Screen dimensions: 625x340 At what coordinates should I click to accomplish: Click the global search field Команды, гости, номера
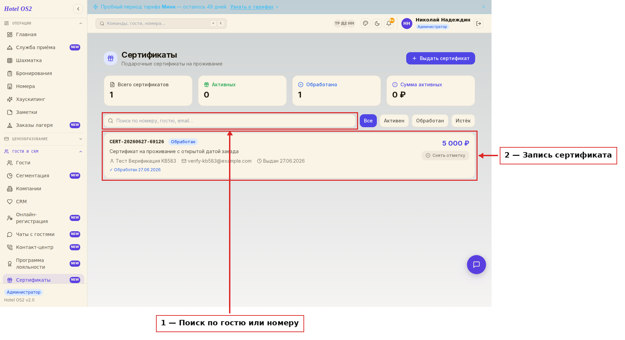coord(161,24)
